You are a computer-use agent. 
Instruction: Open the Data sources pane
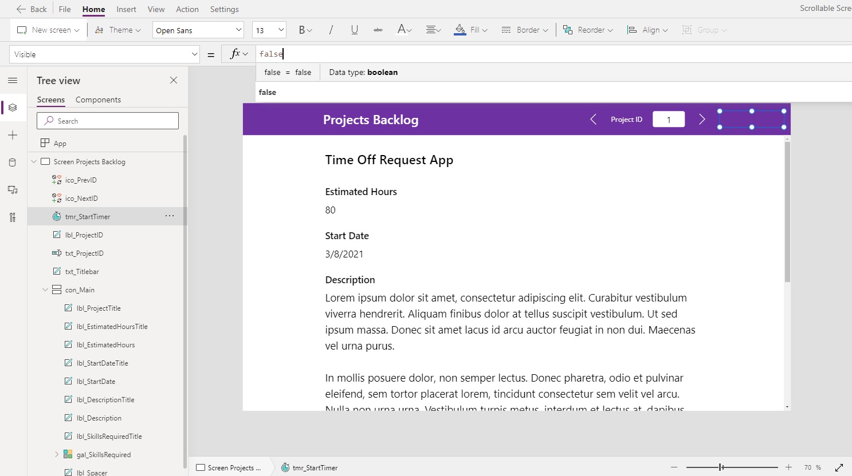(13, 162)
